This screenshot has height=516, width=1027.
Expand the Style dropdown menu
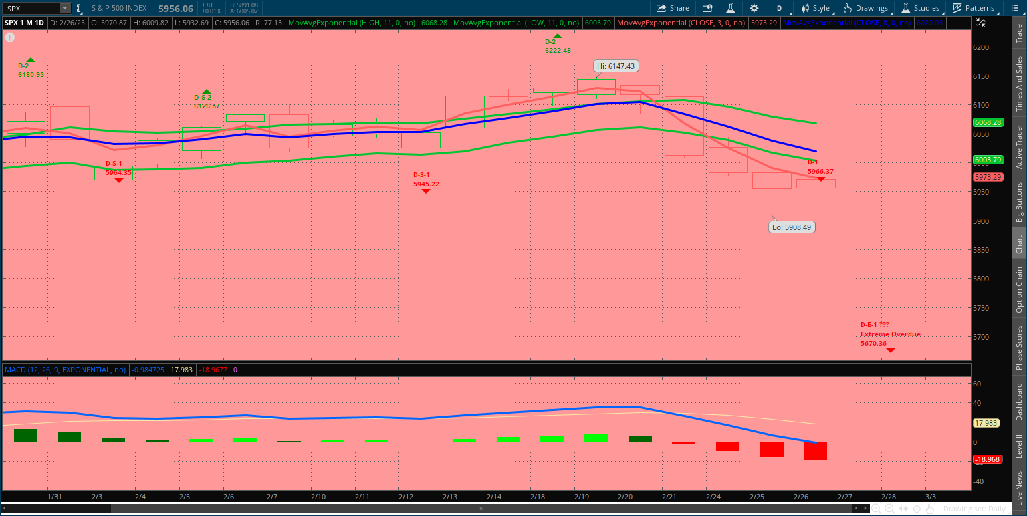[815, 8]
